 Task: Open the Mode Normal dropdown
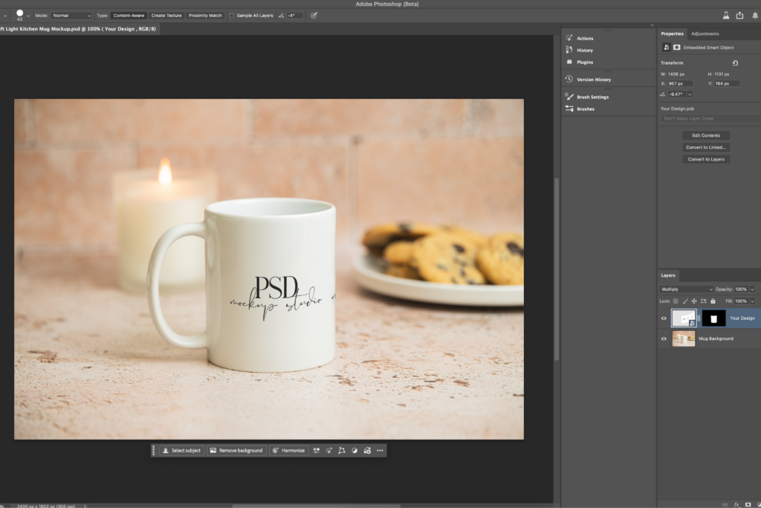(x=71, y=15)
